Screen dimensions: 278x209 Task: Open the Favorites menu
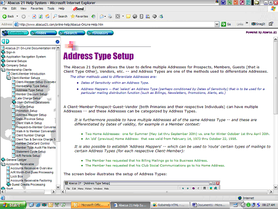point(37,9)
